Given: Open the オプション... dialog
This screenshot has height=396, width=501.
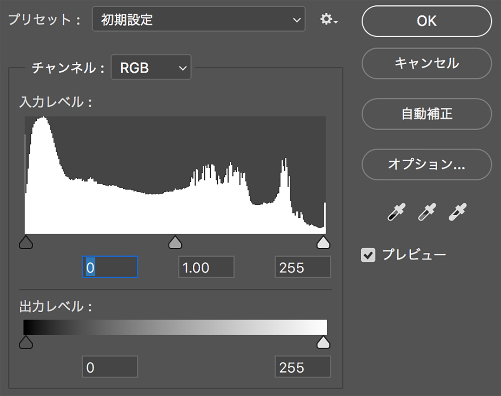Looking at the screenshot, I should pos(427,164).
